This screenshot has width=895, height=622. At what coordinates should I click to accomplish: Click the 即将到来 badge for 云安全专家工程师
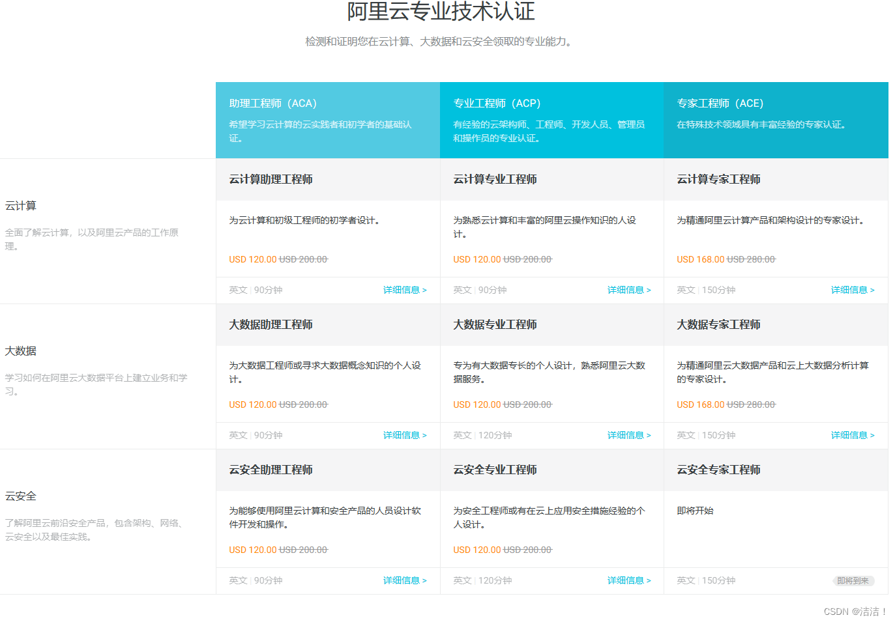[853, 580]
